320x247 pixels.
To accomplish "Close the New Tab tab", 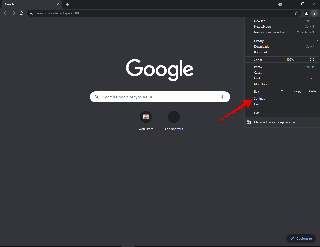I will 58,4.
